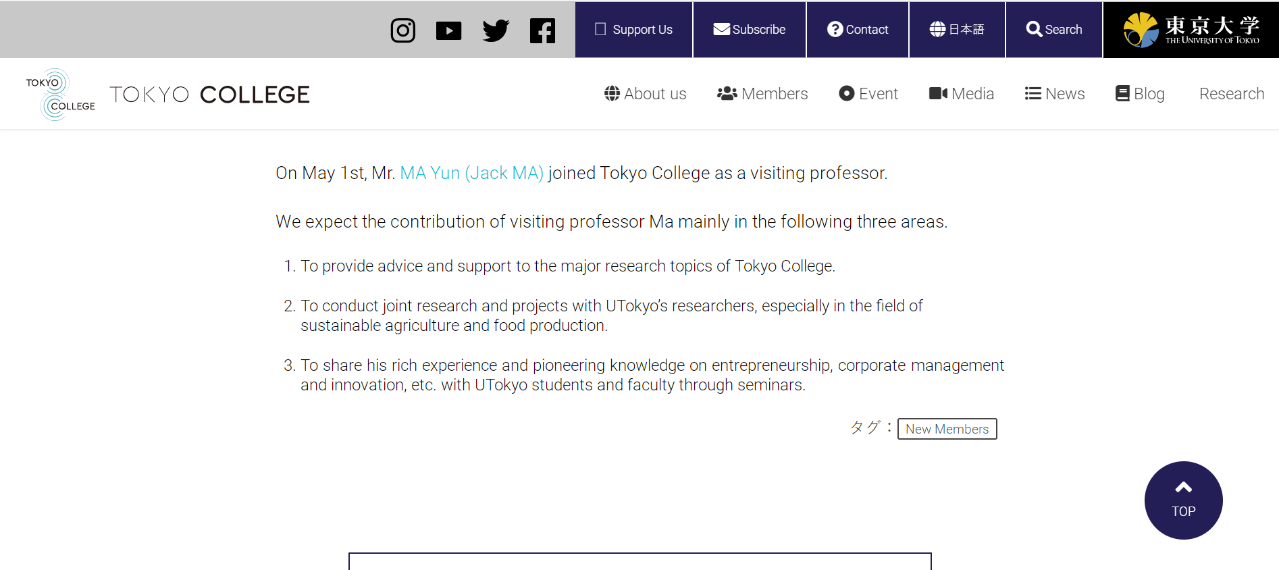Expand the Research menu
Image resolution: width=1279 pixels, height=570 pixels.
point(1232,94)
